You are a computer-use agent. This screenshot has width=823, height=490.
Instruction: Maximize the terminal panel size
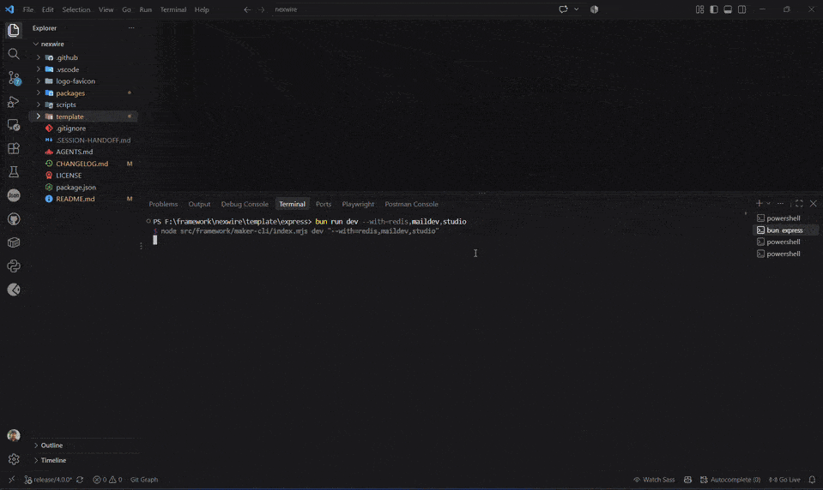[x=799, y=203]
